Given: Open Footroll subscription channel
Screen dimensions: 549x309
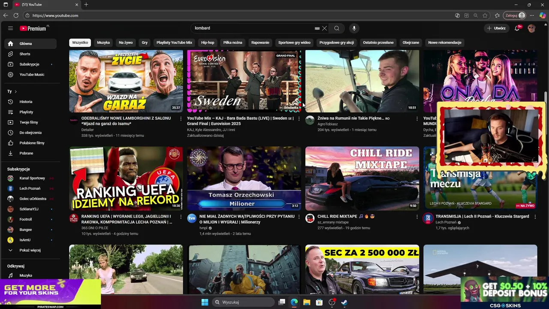Looking at the screenshot, I should point(30,219).
